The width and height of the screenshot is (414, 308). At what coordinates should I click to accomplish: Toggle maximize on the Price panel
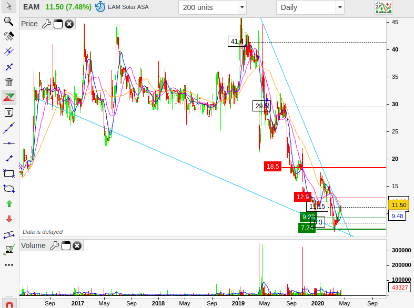coord(58,24)
